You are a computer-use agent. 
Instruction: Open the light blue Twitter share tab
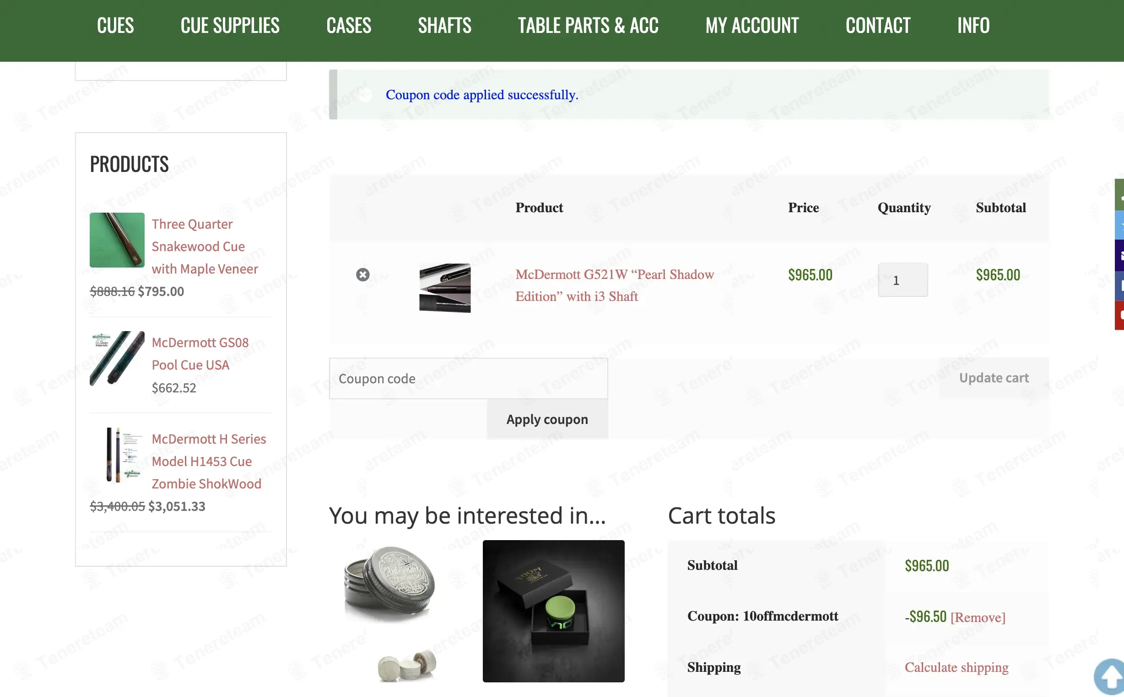[1119, 225]
